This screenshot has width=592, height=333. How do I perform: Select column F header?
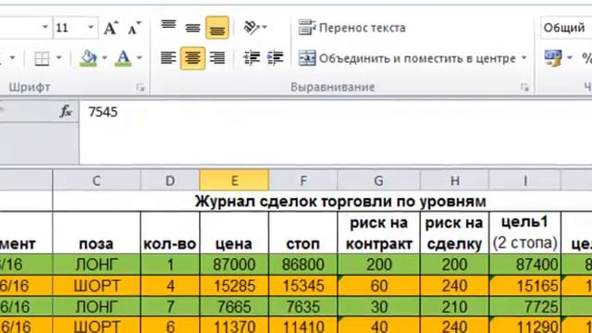(x=303, y=181)
